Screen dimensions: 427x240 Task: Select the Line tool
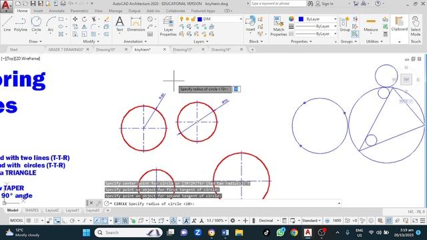pyautogui.click(x=7, y=24)
